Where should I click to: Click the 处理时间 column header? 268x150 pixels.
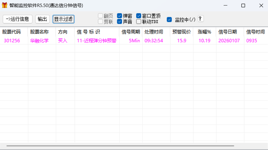pyautogui.click(x=154, y=32)
